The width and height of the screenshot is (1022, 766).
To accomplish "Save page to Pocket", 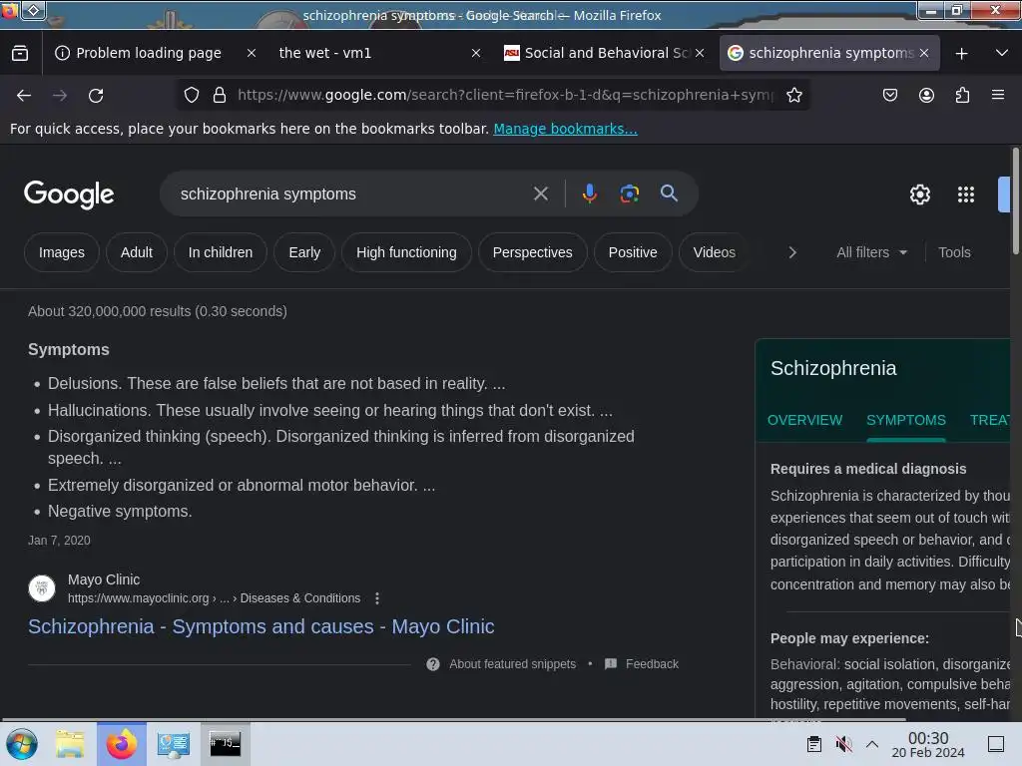I will (889, 95).
